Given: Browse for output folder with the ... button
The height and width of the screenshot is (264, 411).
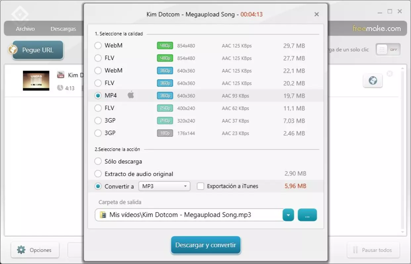Looking at the screenshot, I should click(x=307, y=215).
